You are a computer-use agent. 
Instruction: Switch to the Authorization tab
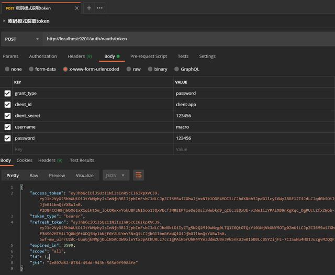tap(43, 56)
